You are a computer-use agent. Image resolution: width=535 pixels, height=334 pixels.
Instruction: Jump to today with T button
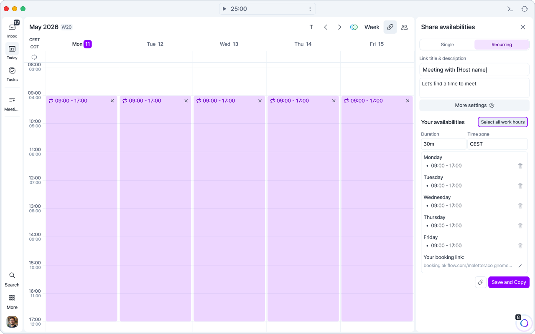point(311,27)
